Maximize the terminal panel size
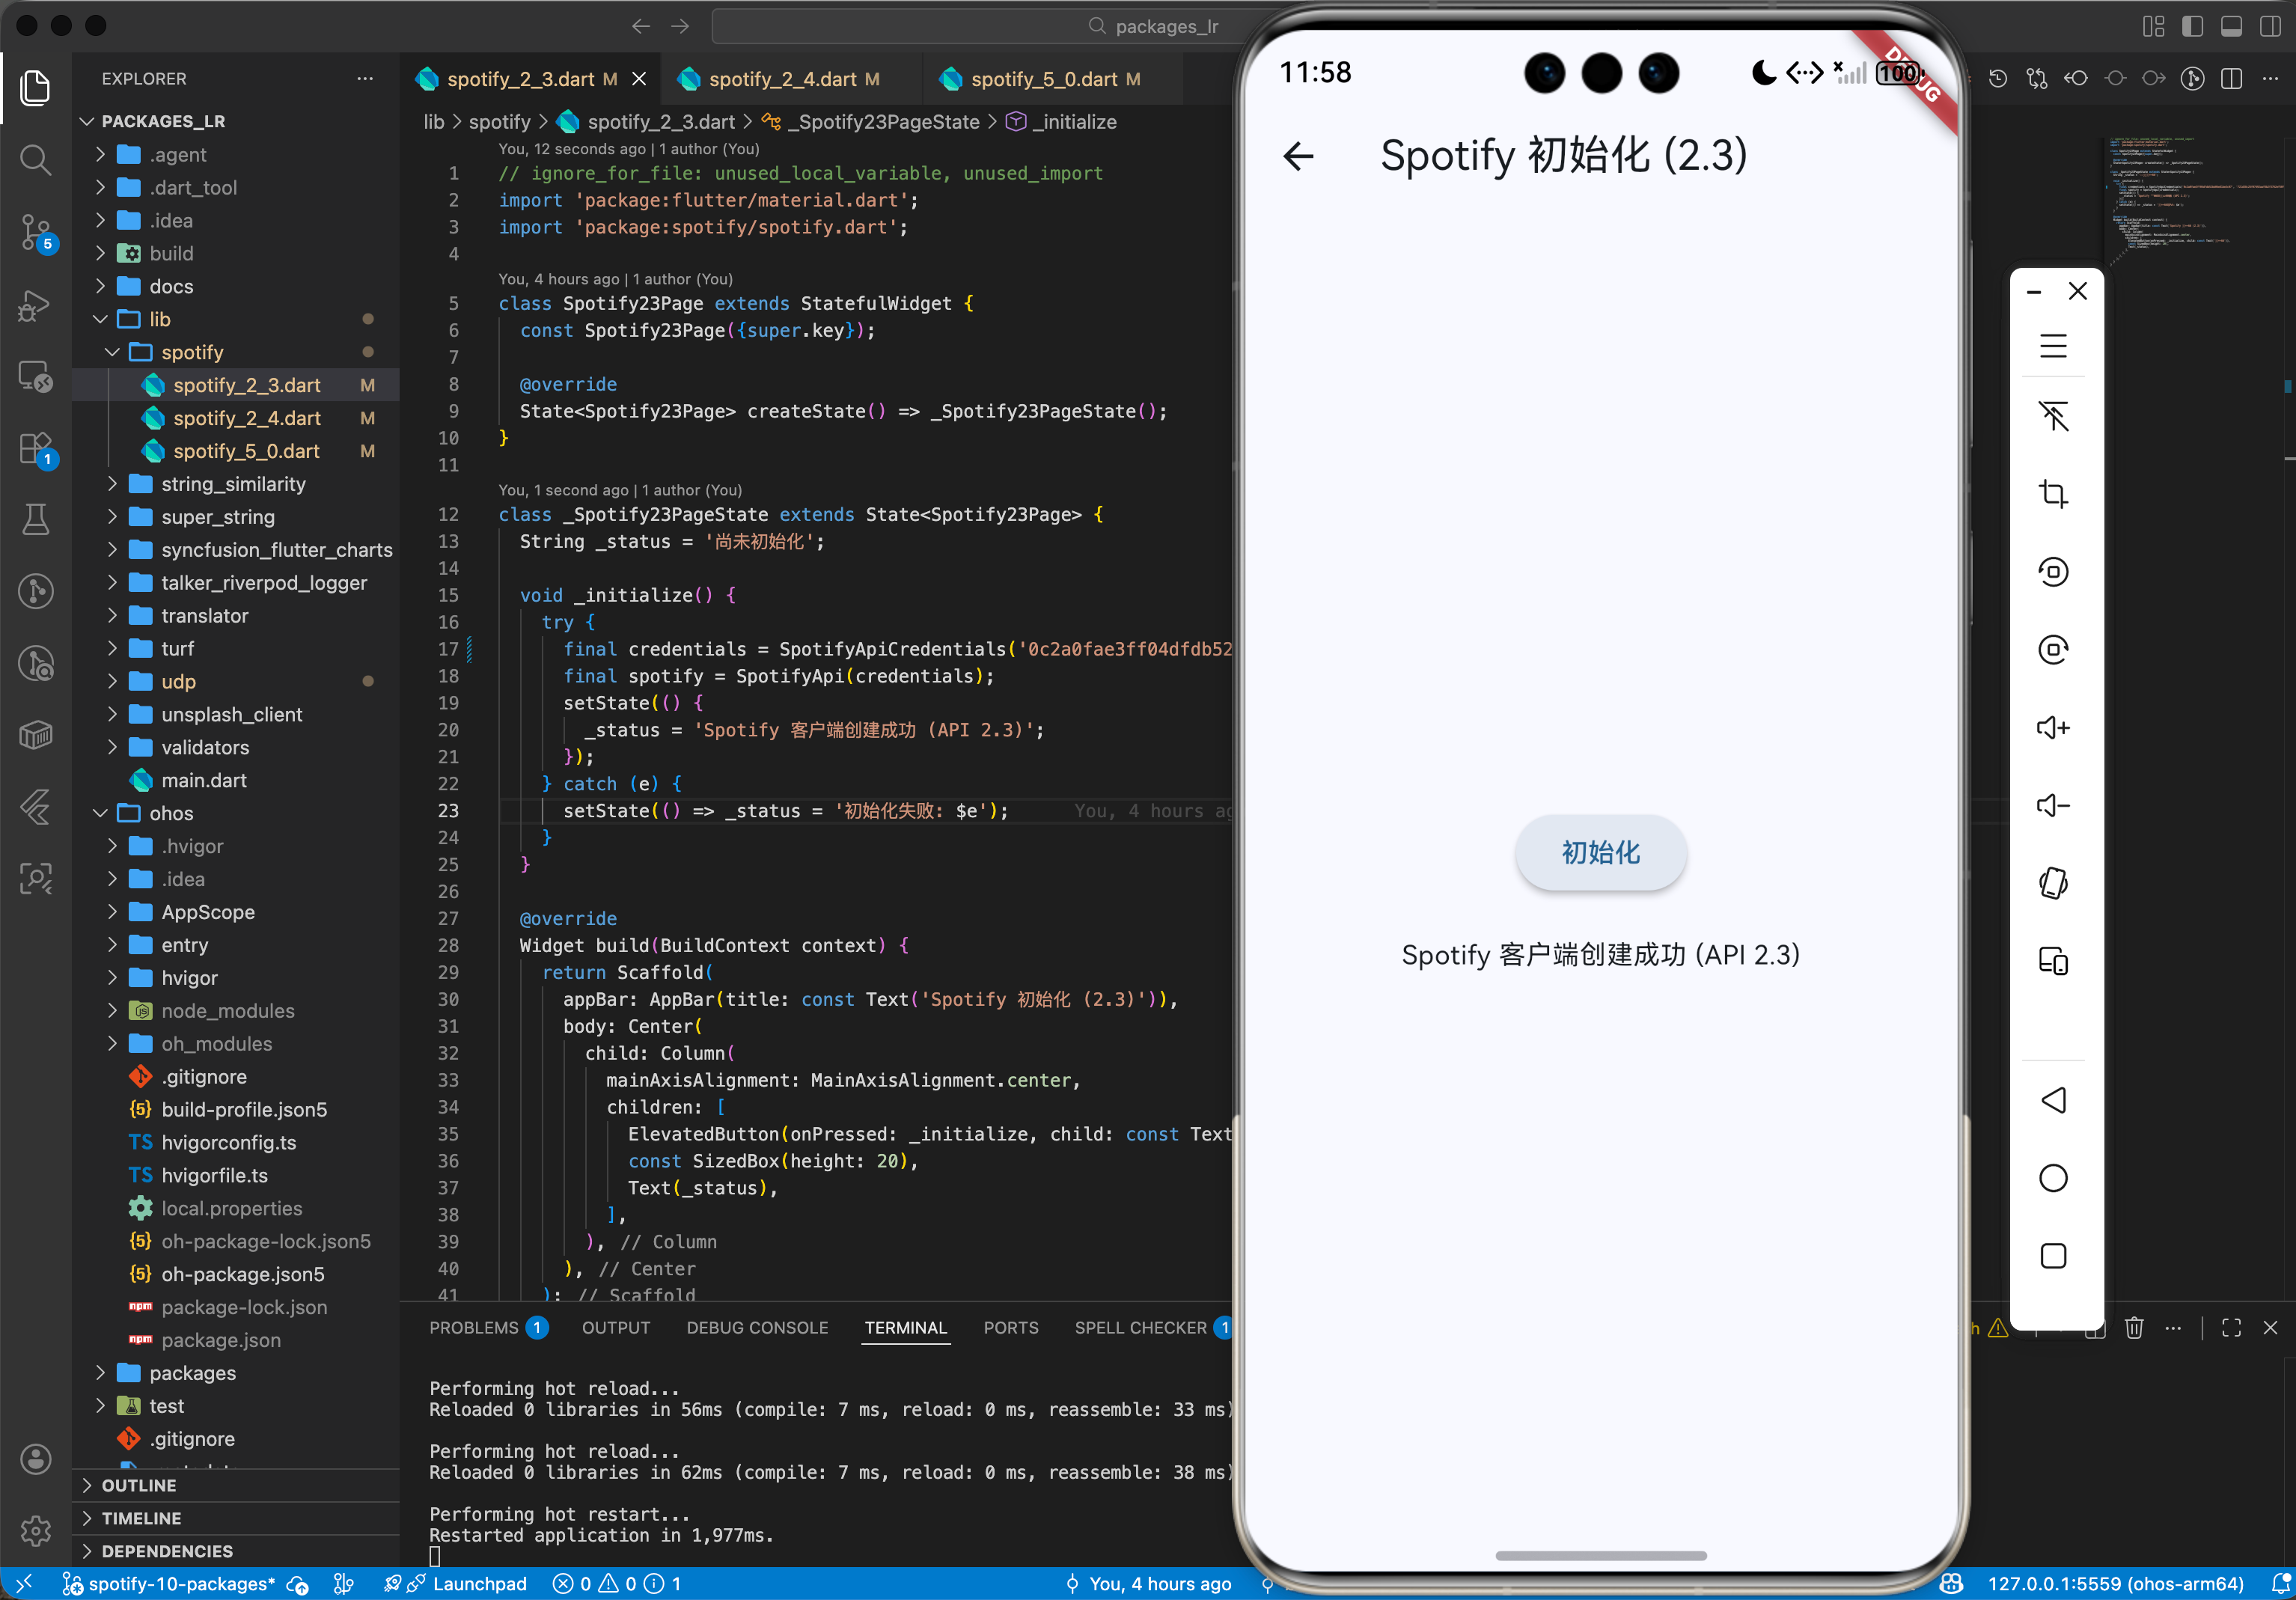Viewport: 2296px width, 1600px height. [2231, 1328]
